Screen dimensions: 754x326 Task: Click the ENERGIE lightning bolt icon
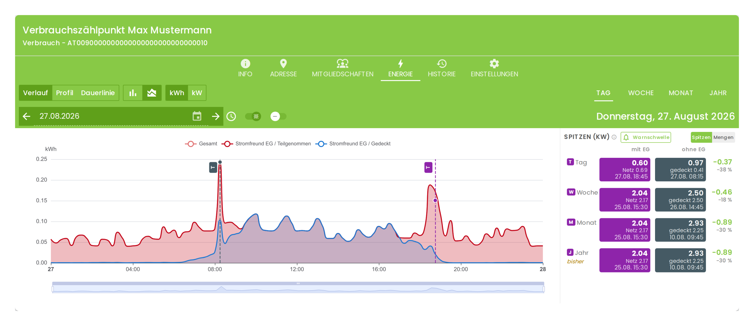coord(400,63)
